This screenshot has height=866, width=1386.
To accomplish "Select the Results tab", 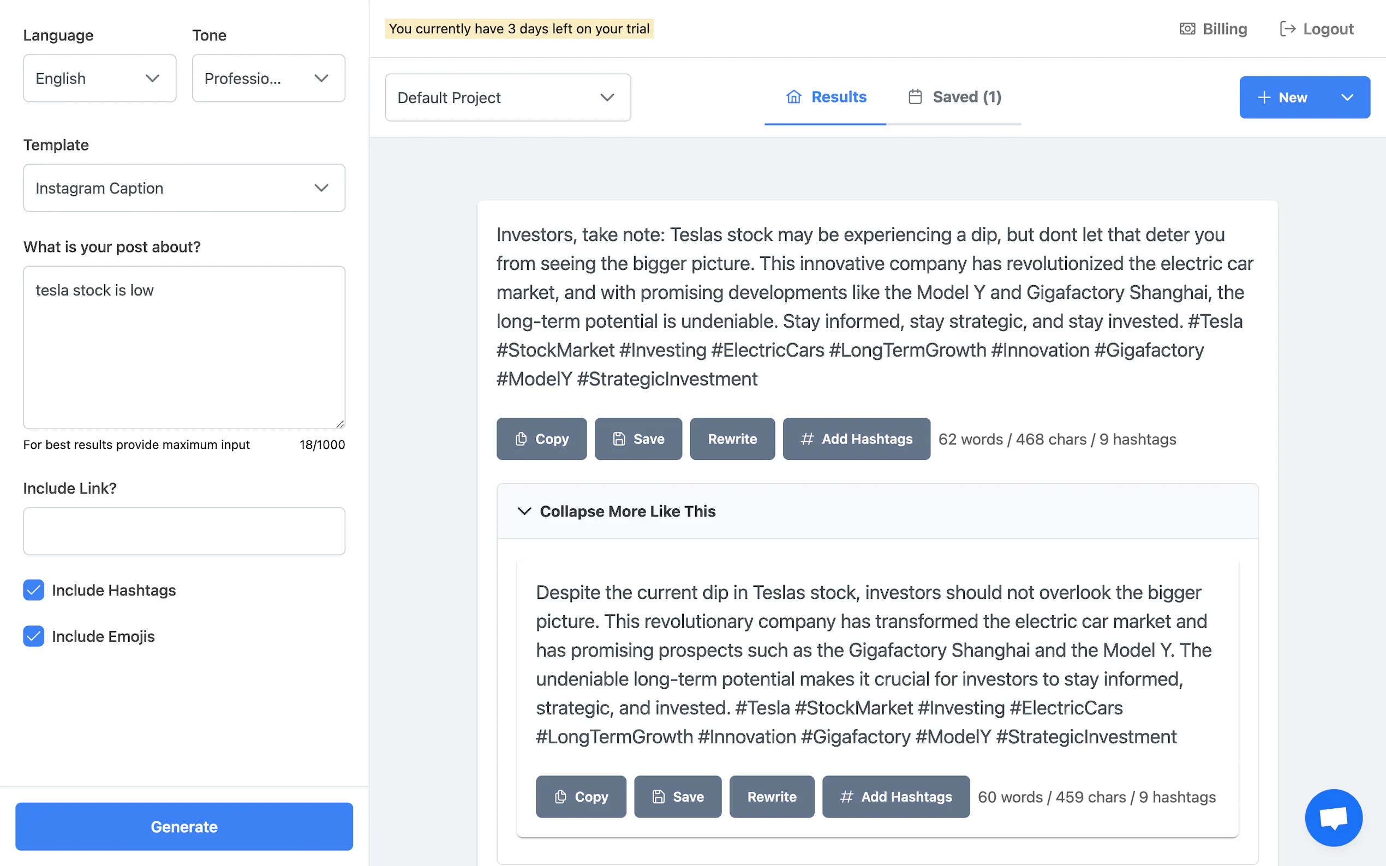I will coord(826,97).
